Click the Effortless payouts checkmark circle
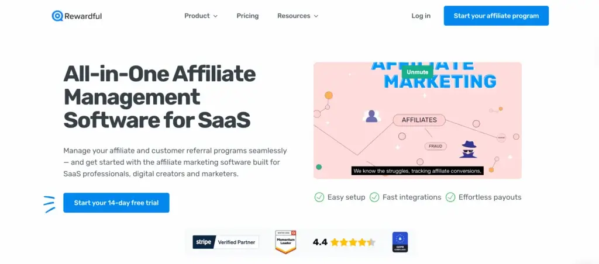The height and width of the screenshot is (264, 599). point(450,197)
